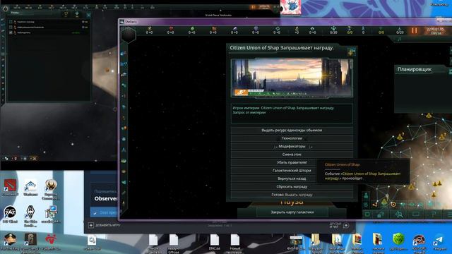Click the anime avatar thumbnail at top
This screenshot has height=254, width=452.
(290, 7)
